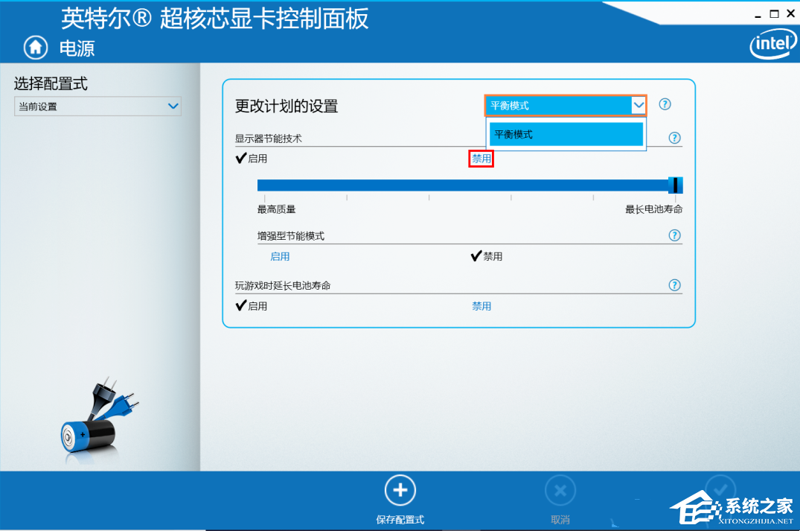The height and width of the screenshot is (531, 800).
Task: Minimize the Intel control panel window
Action: 758,16
